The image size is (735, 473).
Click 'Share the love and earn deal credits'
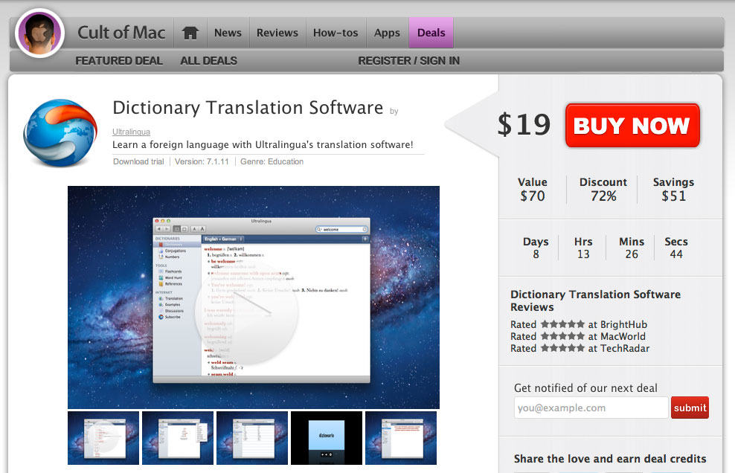pyautogui.click(x=610, y=459)
